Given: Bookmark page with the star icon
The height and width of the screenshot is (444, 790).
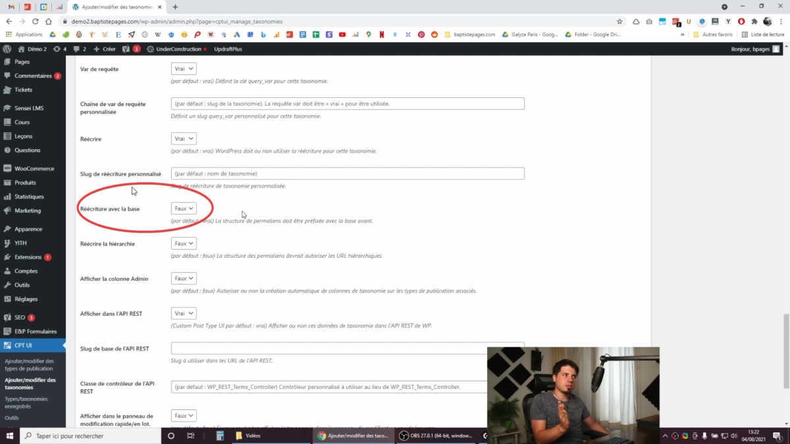Looking at the screenshot, I should tap(619, 21).
